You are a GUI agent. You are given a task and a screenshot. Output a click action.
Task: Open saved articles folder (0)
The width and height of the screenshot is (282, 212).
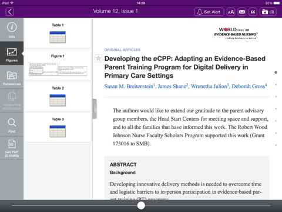click(x=268, y=12)
